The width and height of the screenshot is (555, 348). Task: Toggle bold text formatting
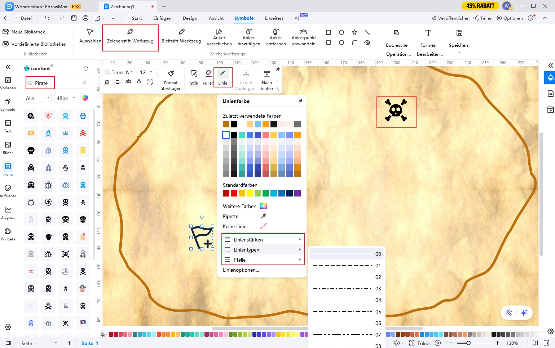(x=107, y=82)
